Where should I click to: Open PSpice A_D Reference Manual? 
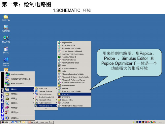click(x=74, y=80)
